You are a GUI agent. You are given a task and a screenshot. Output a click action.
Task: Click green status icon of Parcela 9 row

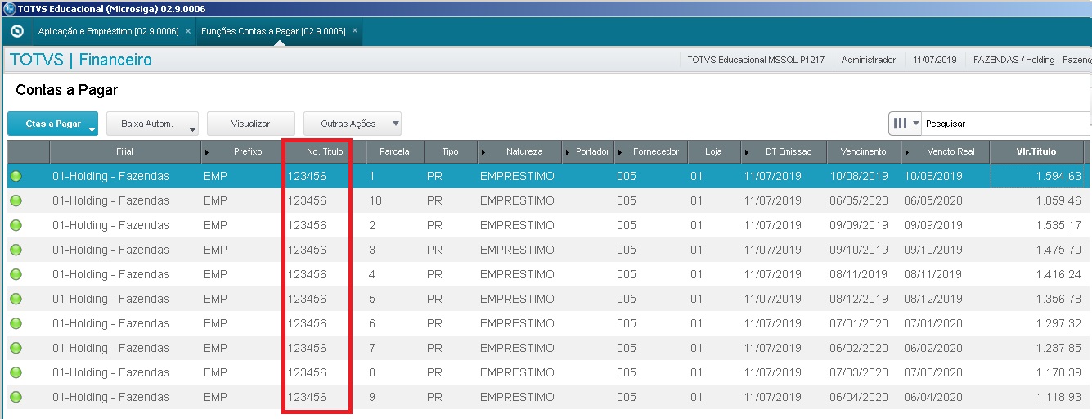click(16, 397)
